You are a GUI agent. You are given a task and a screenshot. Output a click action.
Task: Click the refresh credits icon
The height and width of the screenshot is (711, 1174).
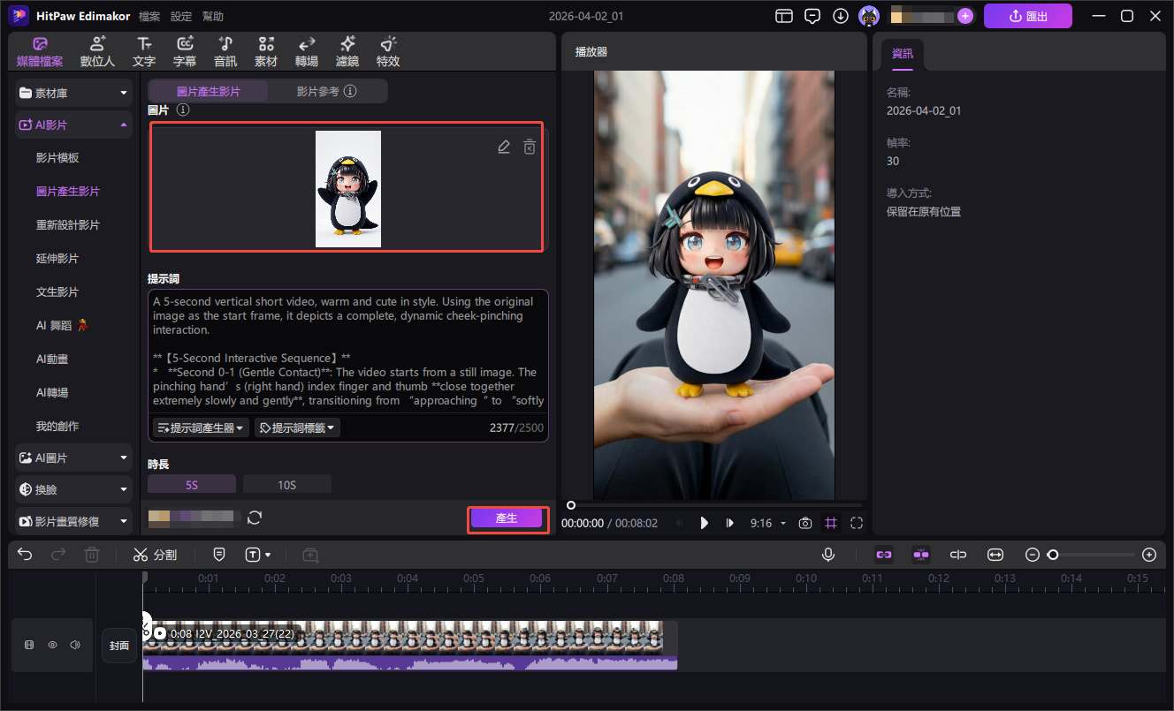[255, 518]
